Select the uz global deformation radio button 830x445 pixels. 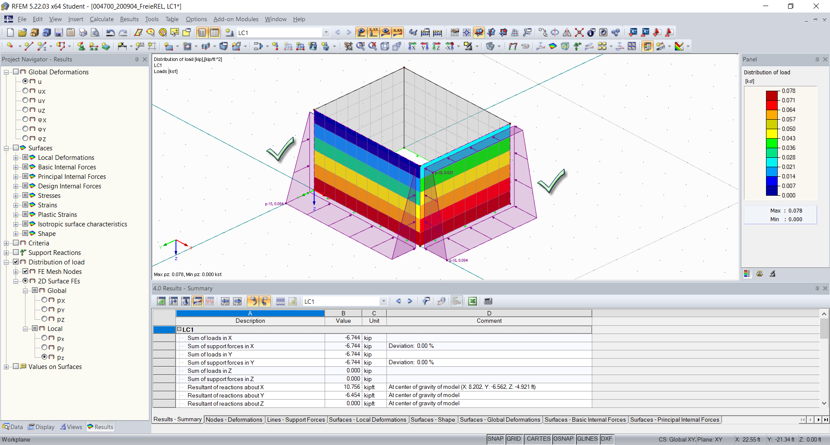click(x=25, y=110)
